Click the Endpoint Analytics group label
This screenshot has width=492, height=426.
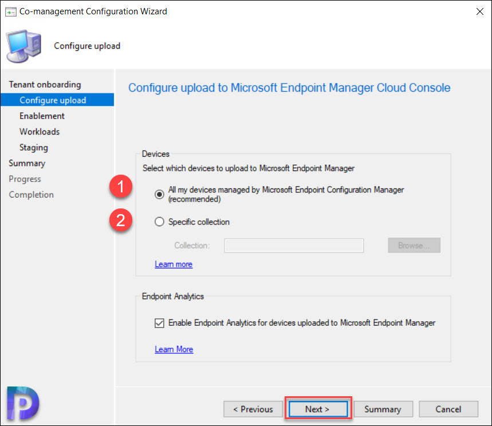pos(173,296)
